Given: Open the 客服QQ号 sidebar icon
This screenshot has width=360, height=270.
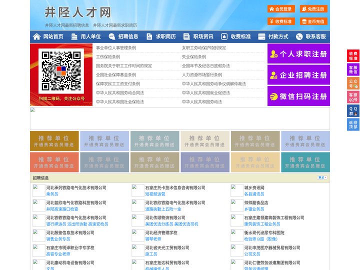Looking at the screenshot, I should [x=353, y=97].
